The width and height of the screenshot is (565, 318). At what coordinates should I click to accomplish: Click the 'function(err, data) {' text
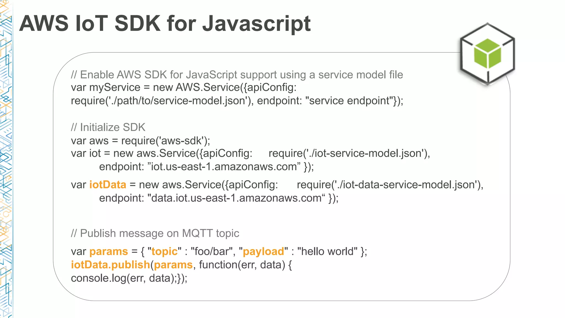point(245,265)
